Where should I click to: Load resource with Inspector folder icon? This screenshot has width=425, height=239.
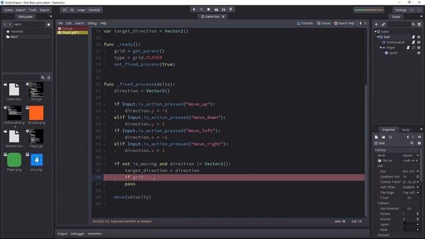pos(383,137)
